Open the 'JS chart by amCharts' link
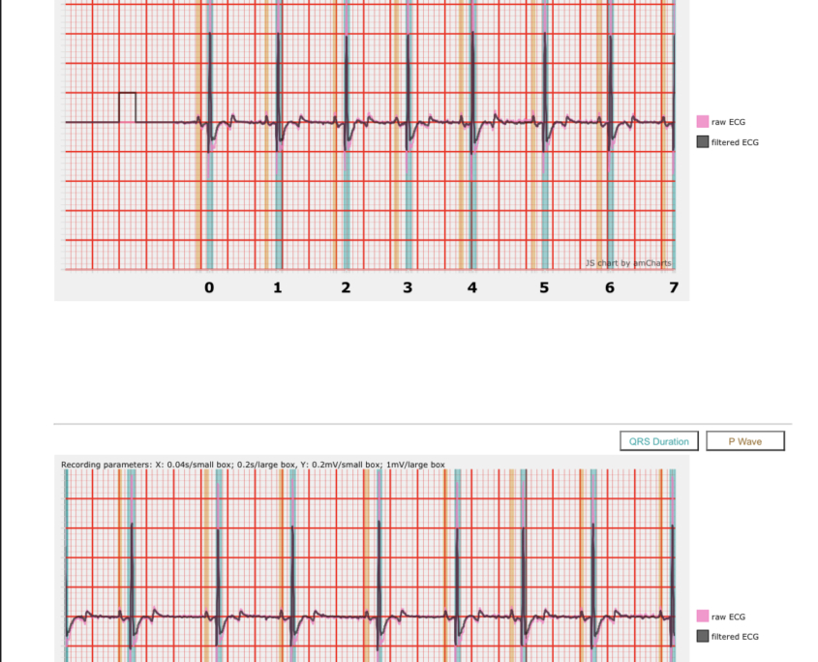818x662 pixels. 627,263
